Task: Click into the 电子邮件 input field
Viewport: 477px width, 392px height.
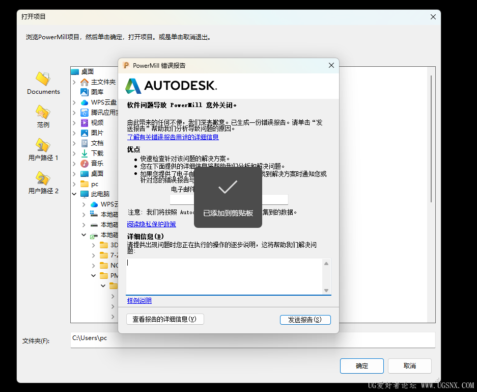Action: pos(229,199)
